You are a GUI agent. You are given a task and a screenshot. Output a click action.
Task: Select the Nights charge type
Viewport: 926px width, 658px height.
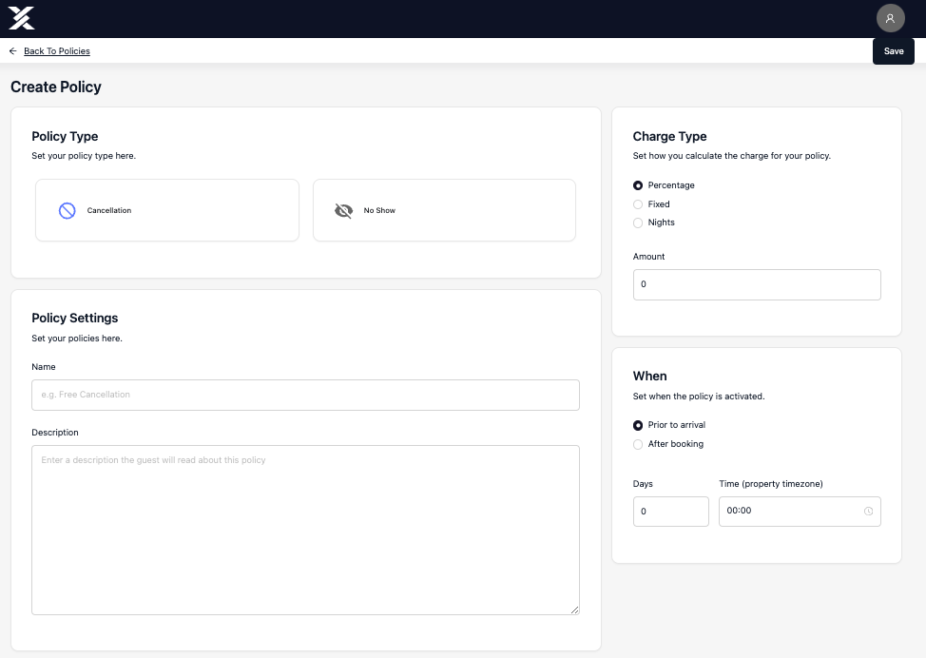638,223
